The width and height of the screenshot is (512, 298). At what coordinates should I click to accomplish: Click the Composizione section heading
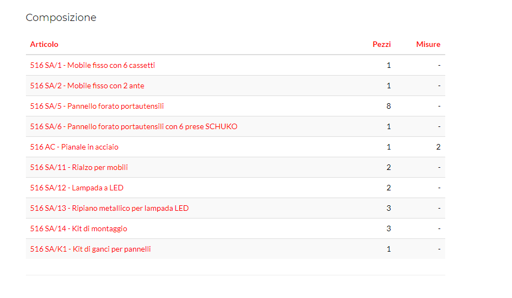[x=61, y=18]
